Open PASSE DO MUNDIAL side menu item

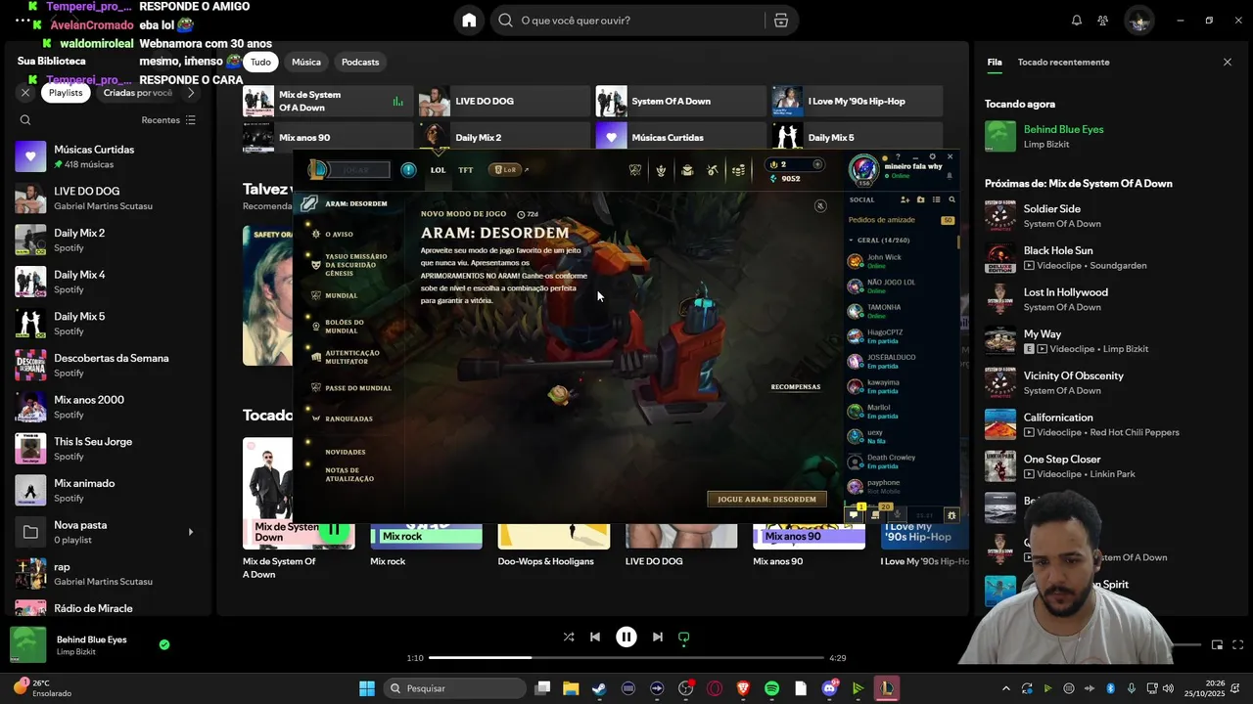357,388
